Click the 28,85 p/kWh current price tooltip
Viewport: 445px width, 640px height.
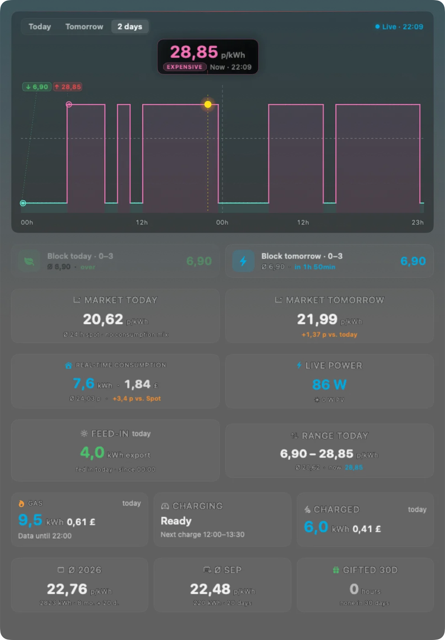pyautogui.click(x=208, y=57)
